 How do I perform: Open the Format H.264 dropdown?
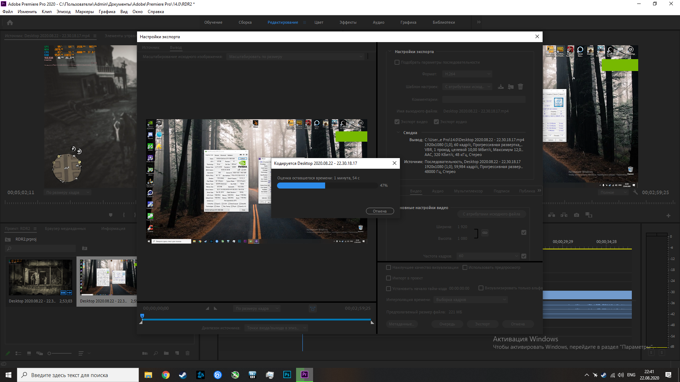click(467, 74)
